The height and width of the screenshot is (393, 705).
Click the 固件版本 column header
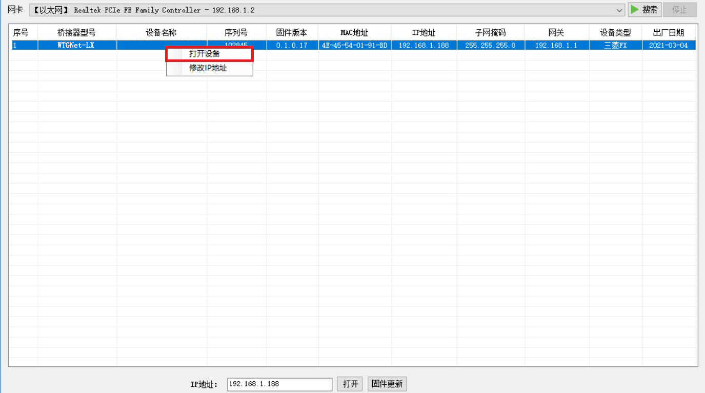point(292,32)
